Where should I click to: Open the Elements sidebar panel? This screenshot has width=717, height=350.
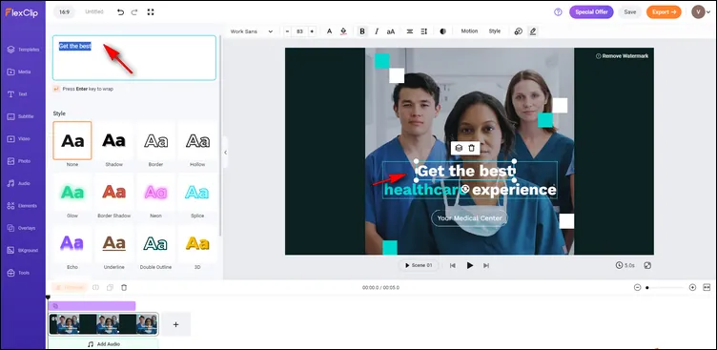tap(23, 206)
